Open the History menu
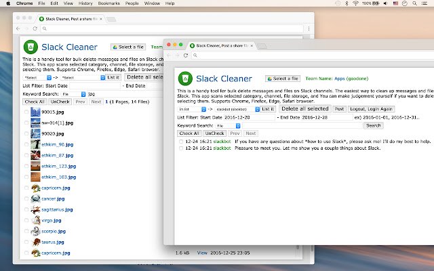 coord(85,3)
